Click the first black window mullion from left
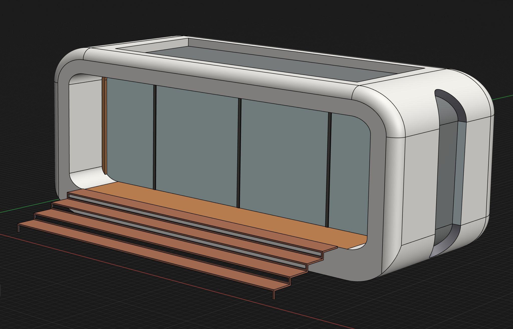 point(155,138)
